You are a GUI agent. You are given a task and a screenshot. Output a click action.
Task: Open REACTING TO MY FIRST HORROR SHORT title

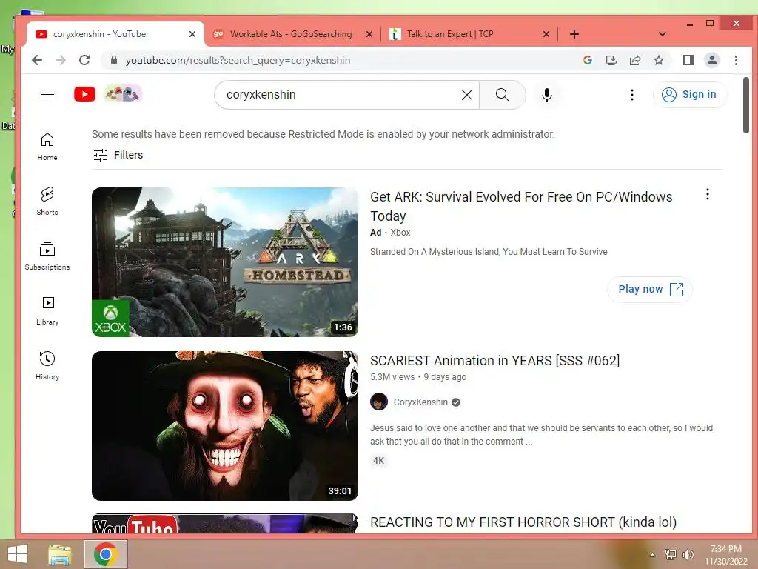click(x=523, y=522)
